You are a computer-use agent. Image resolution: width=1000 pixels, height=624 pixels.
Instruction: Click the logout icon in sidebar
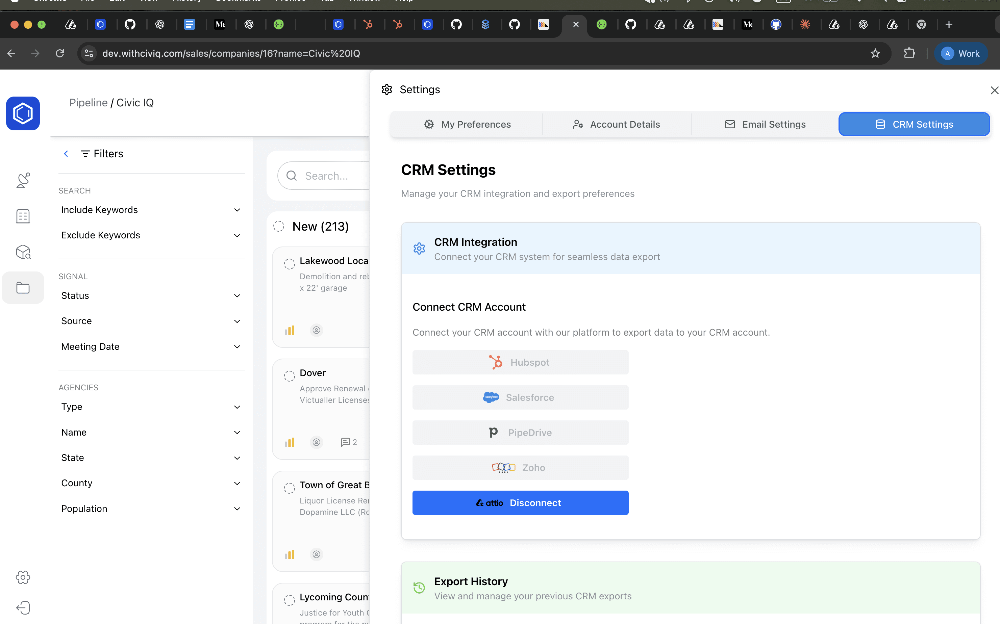[x=23, y=607]
